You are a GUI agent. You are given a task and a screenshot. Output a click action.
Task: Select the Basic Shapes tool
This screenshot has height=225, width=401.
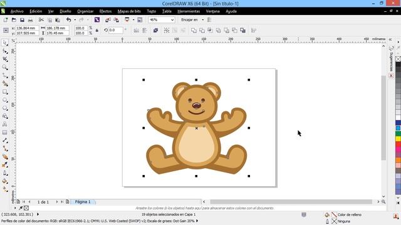coord(5,116)
